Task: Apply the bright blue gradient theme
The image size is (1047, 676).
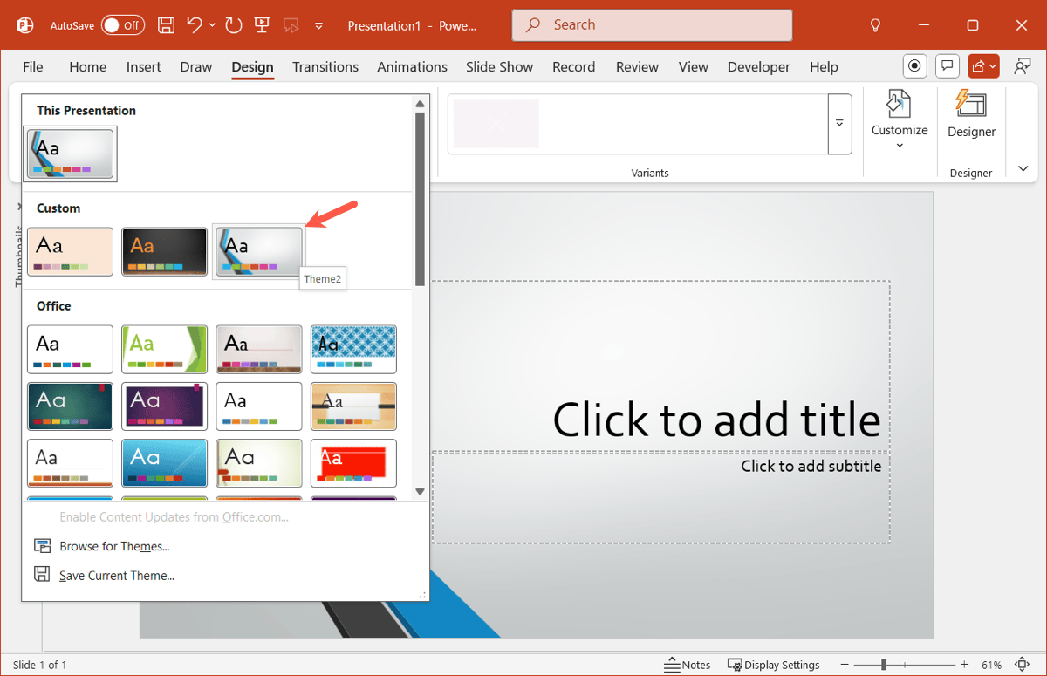Action: (164, 463)
